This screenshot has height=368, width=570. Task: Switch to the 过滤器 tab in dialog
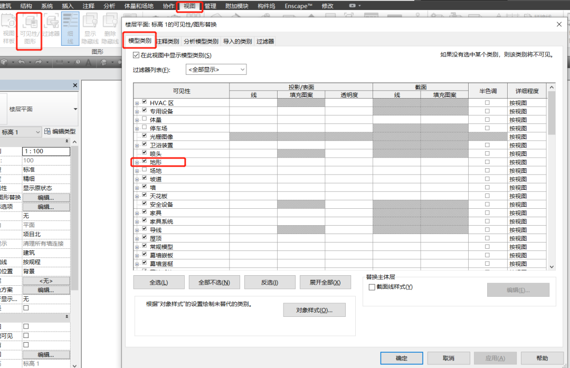pos(265,42)
